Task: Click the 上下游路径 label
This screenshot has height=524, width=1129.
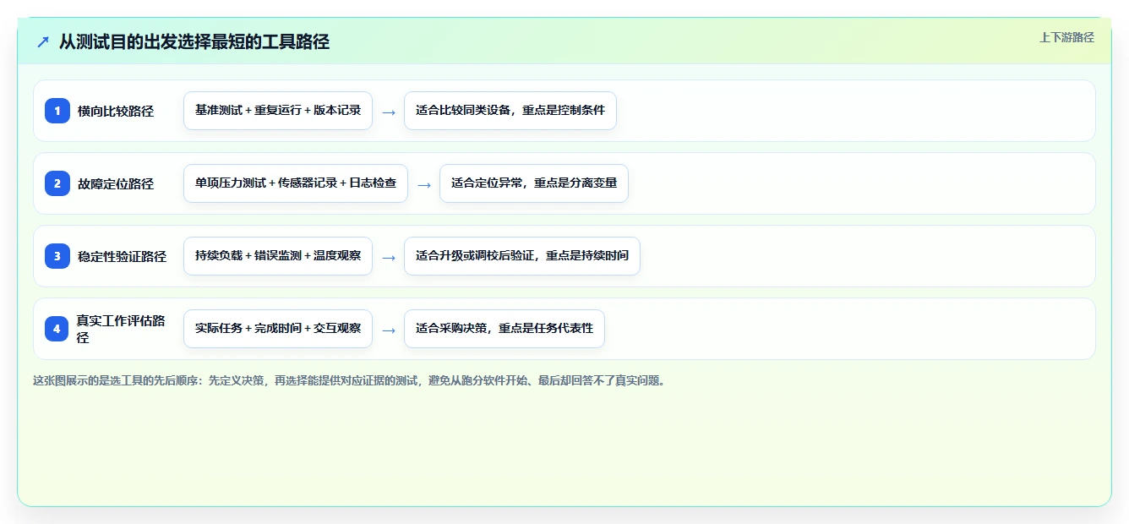Action: pyautogui.click(x=1066, y=37)
